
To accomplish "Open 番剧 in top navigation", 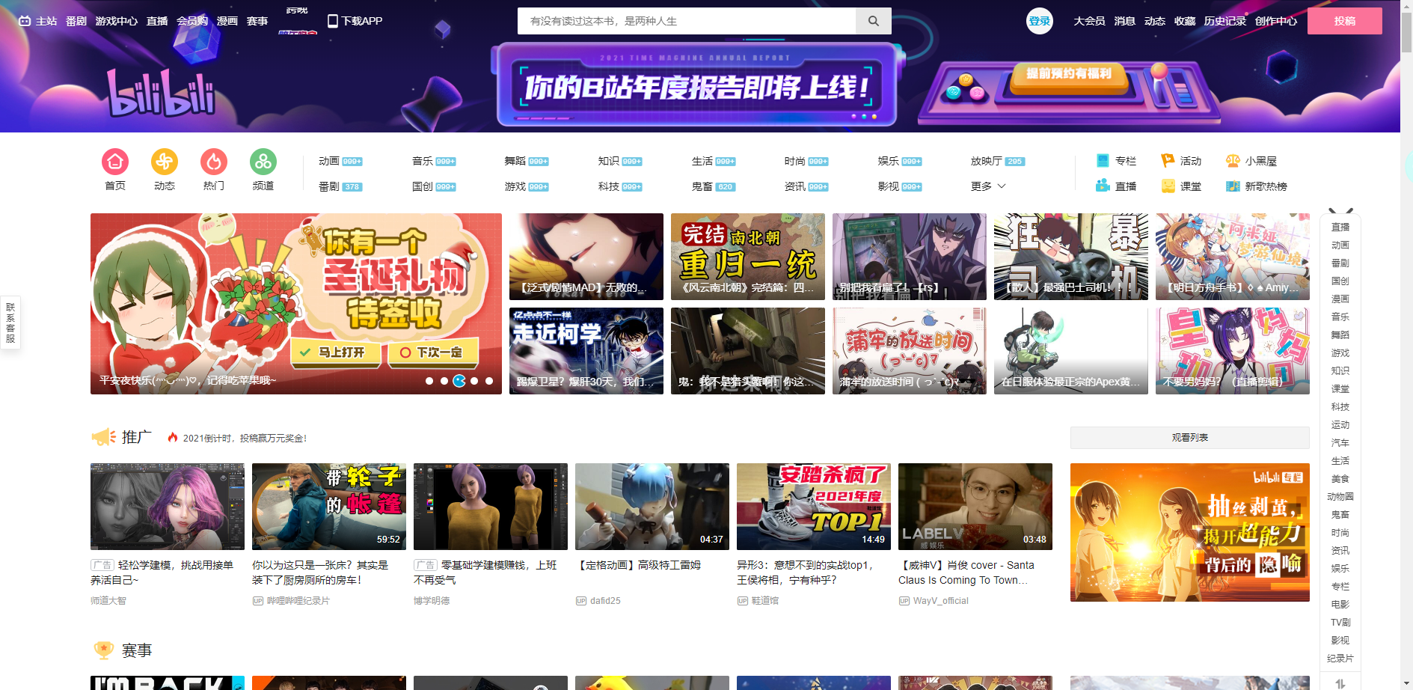I will click(76, 21).
